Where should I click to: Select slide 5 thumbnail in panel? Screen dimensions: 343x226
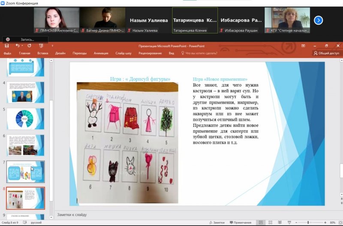point(25,118)
